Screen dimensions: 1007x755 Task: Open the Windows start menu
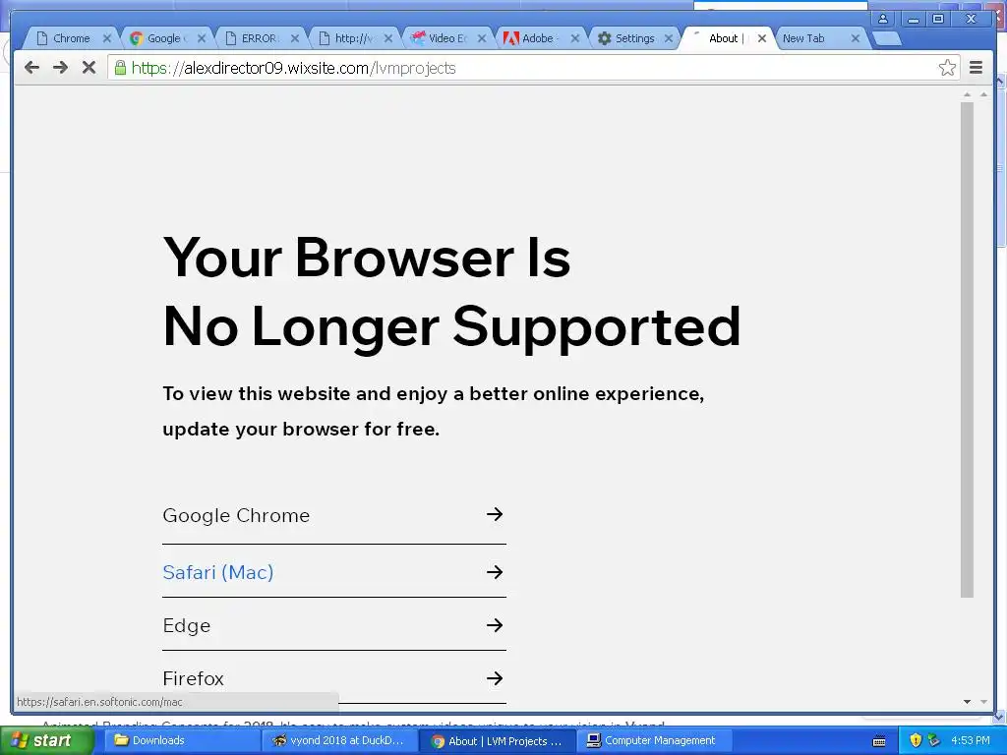pyautogui.click(x=47, y=740)
